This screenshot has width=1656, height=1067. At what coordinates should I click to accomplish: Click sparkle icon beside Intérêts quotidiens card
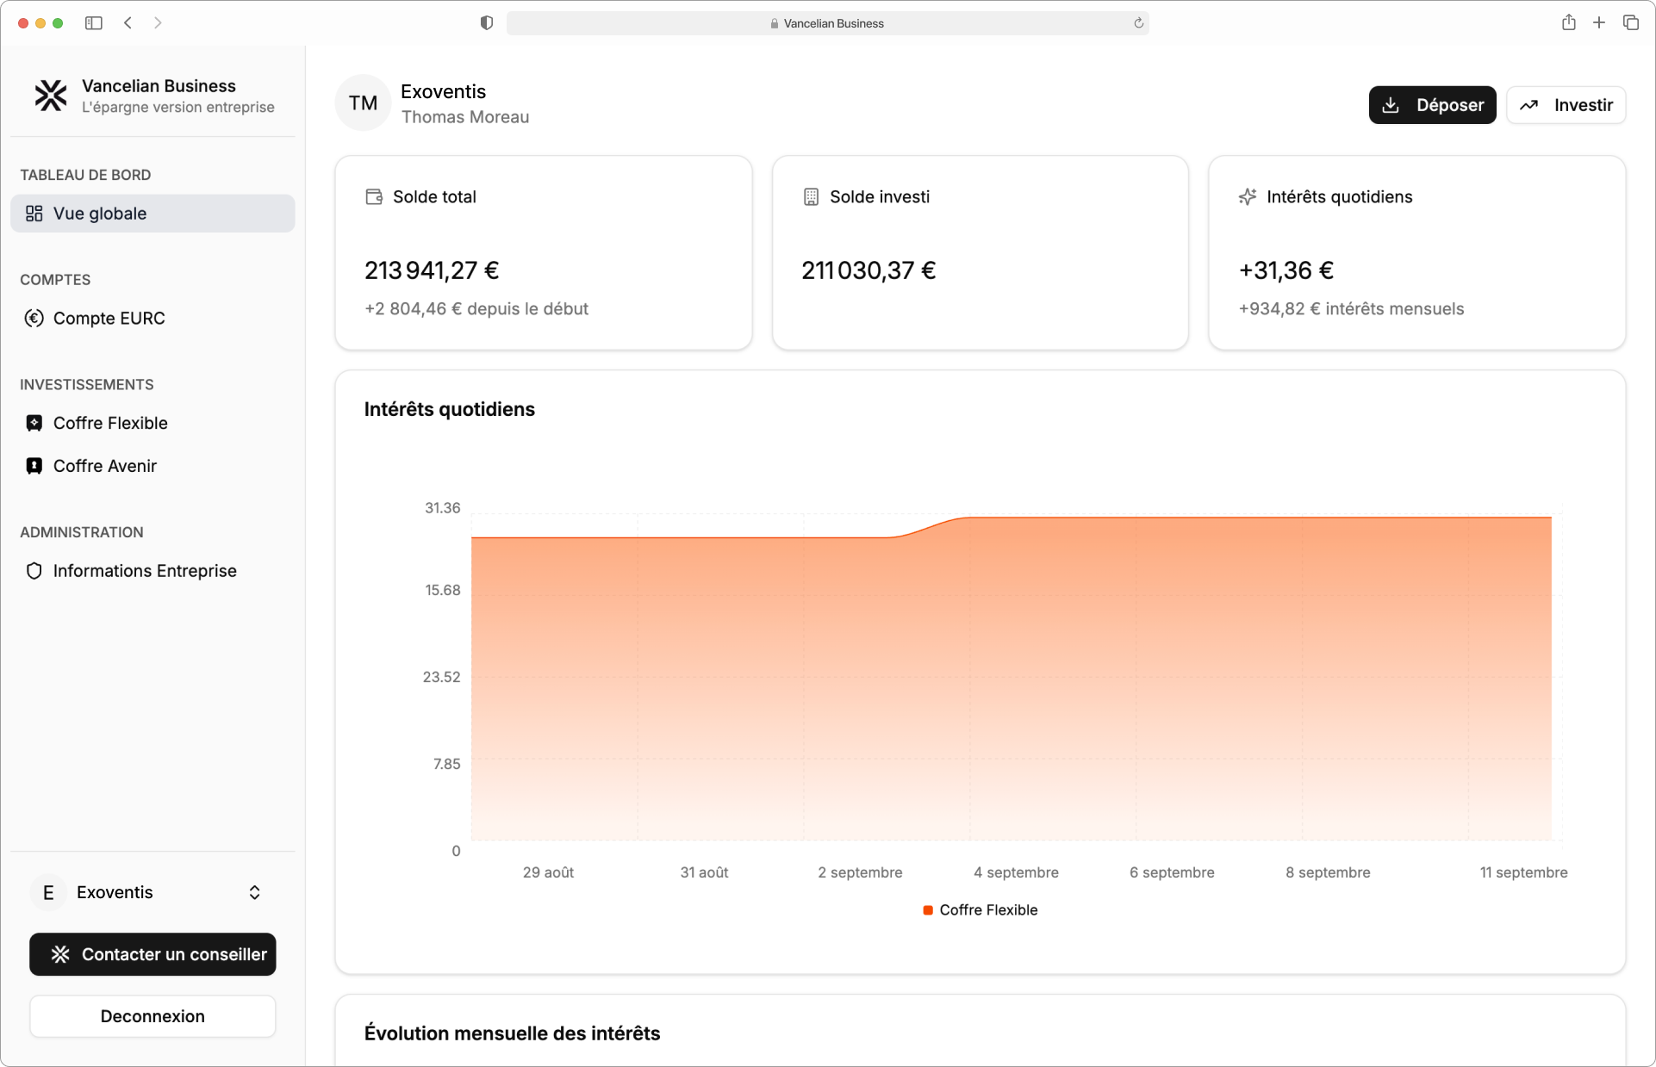tap(1247, 197)
